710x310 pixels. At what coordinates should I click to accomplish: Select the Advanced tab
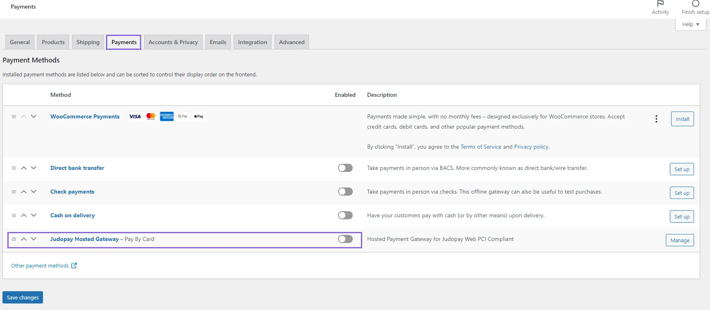pyautogui.click(x=292, y=42)
